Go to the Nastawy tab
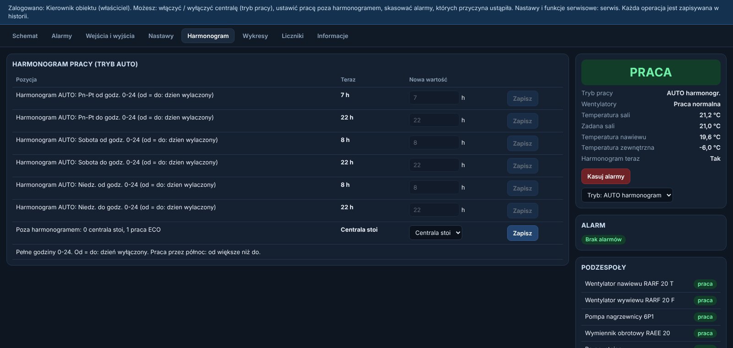Screen dimensions: 733x348 [161, 36]
